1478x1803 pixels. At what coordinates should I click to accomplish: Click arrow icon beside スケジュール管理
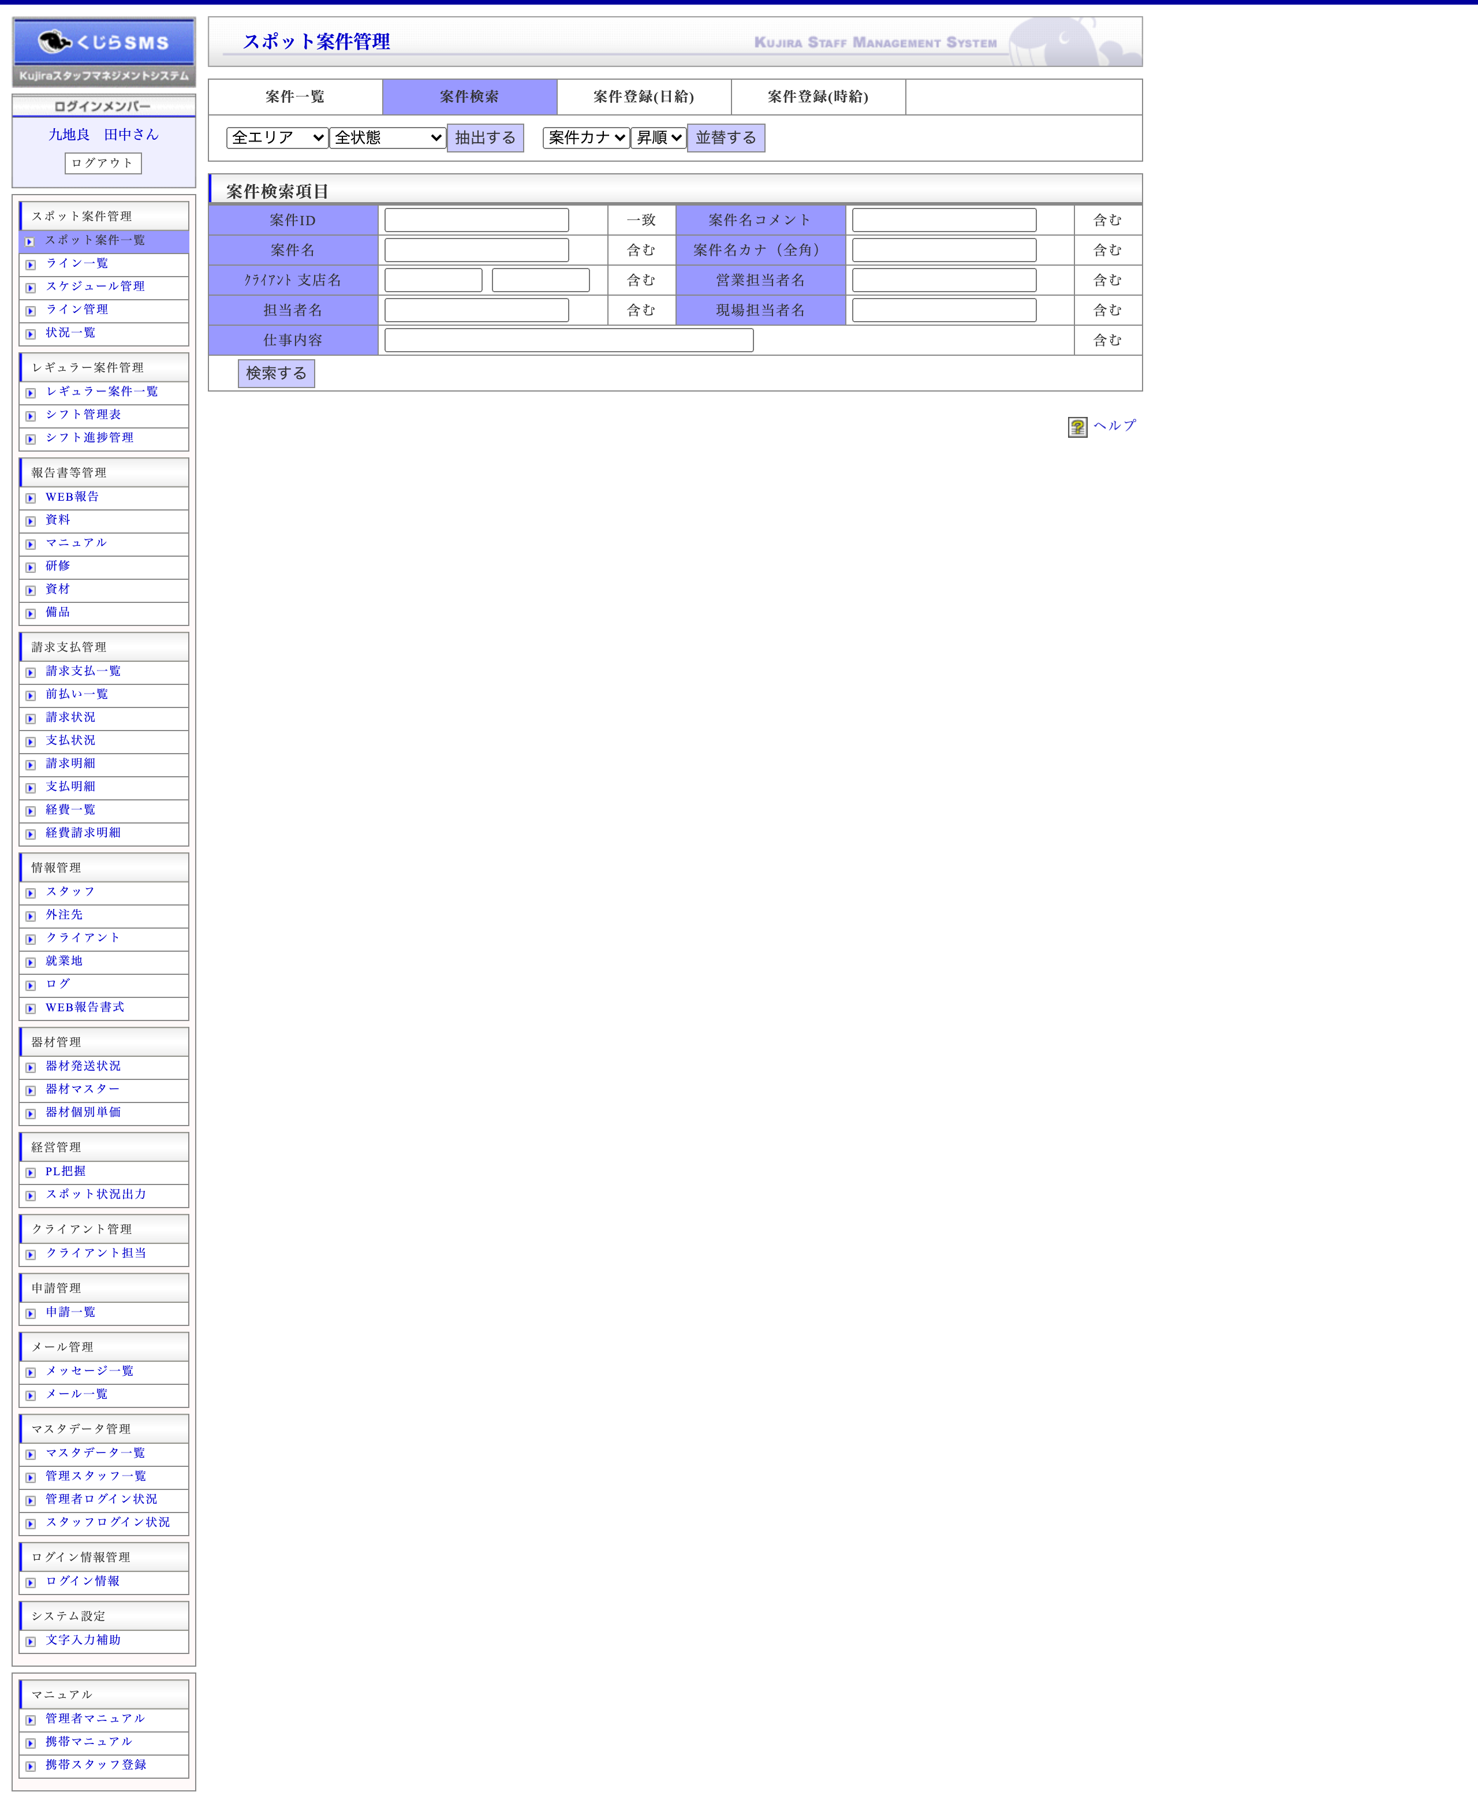pos(31,288)
